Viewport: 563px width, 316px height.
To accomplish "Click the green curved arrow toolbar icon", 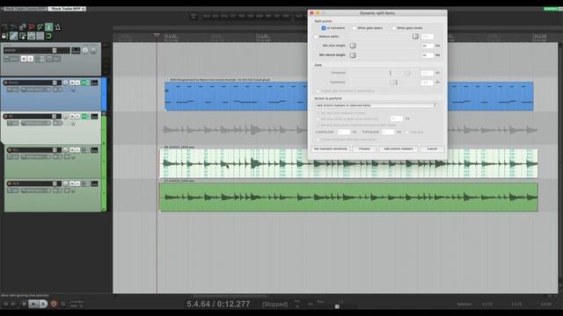I will (x=40, y=27).
